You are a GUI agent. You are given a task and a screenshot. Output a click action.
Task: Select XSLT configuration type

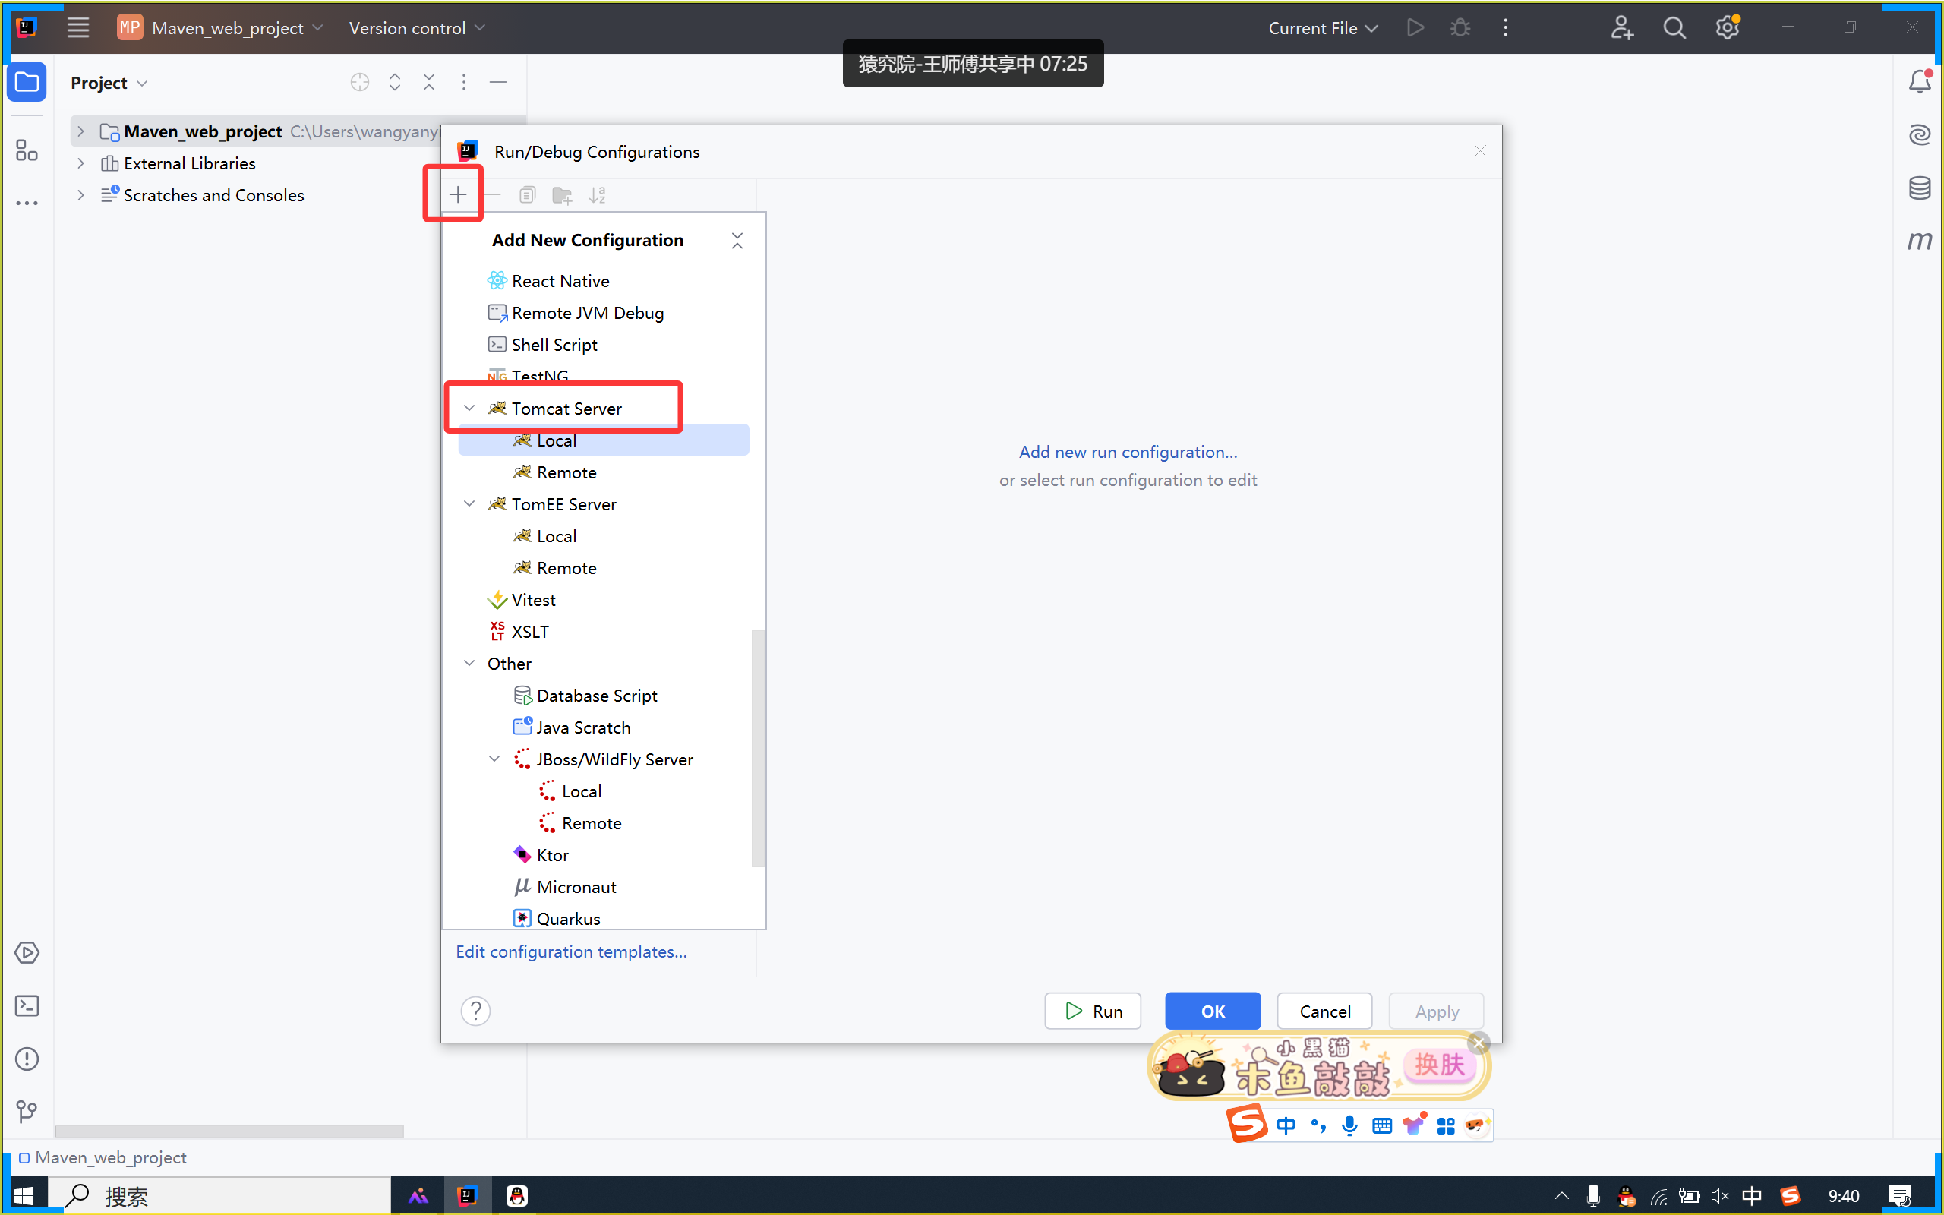tap(603, 632)
